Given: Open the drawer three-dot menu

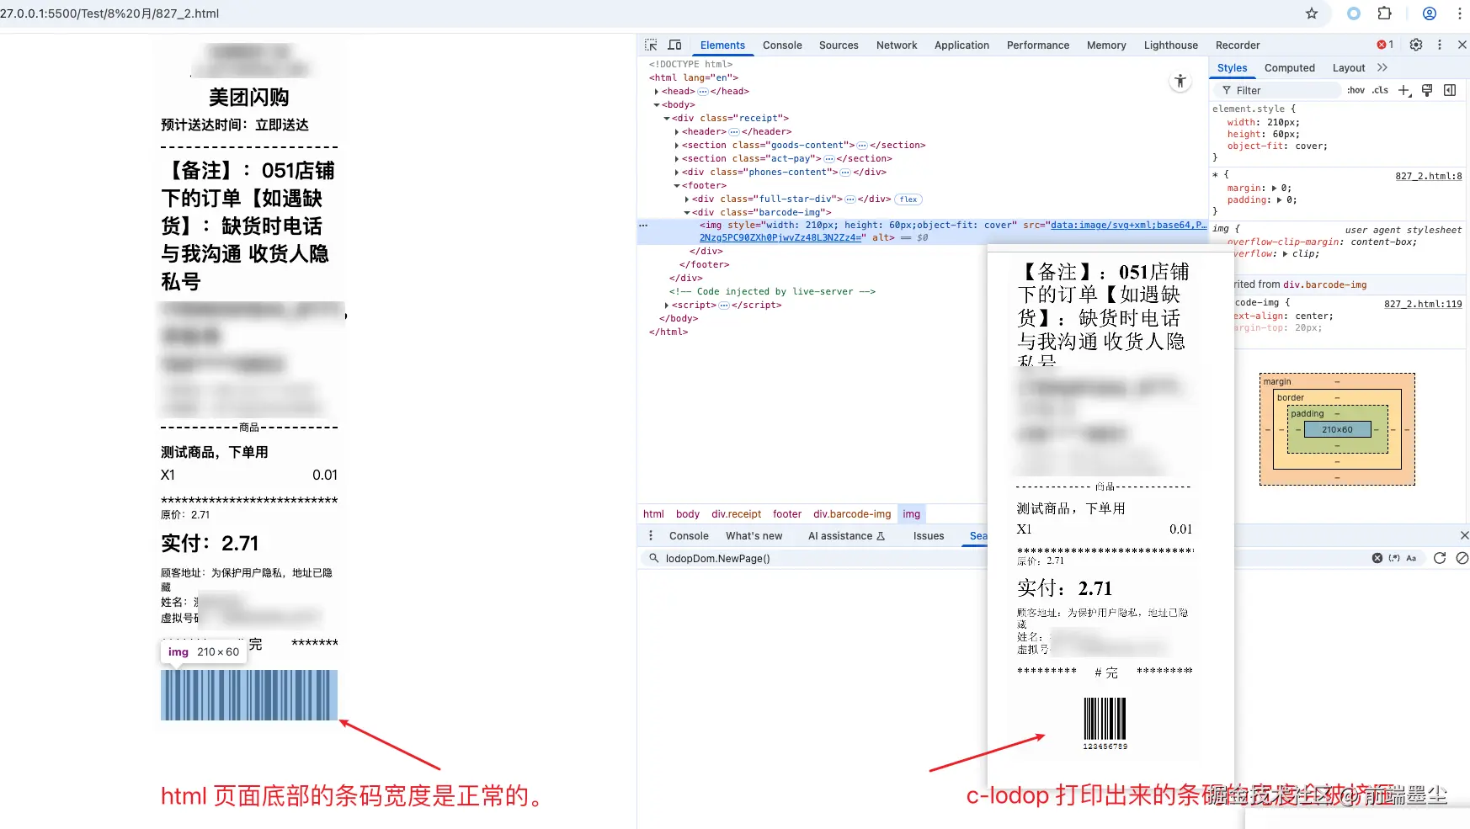Looking at the screenshot, I should pos(651,535).
